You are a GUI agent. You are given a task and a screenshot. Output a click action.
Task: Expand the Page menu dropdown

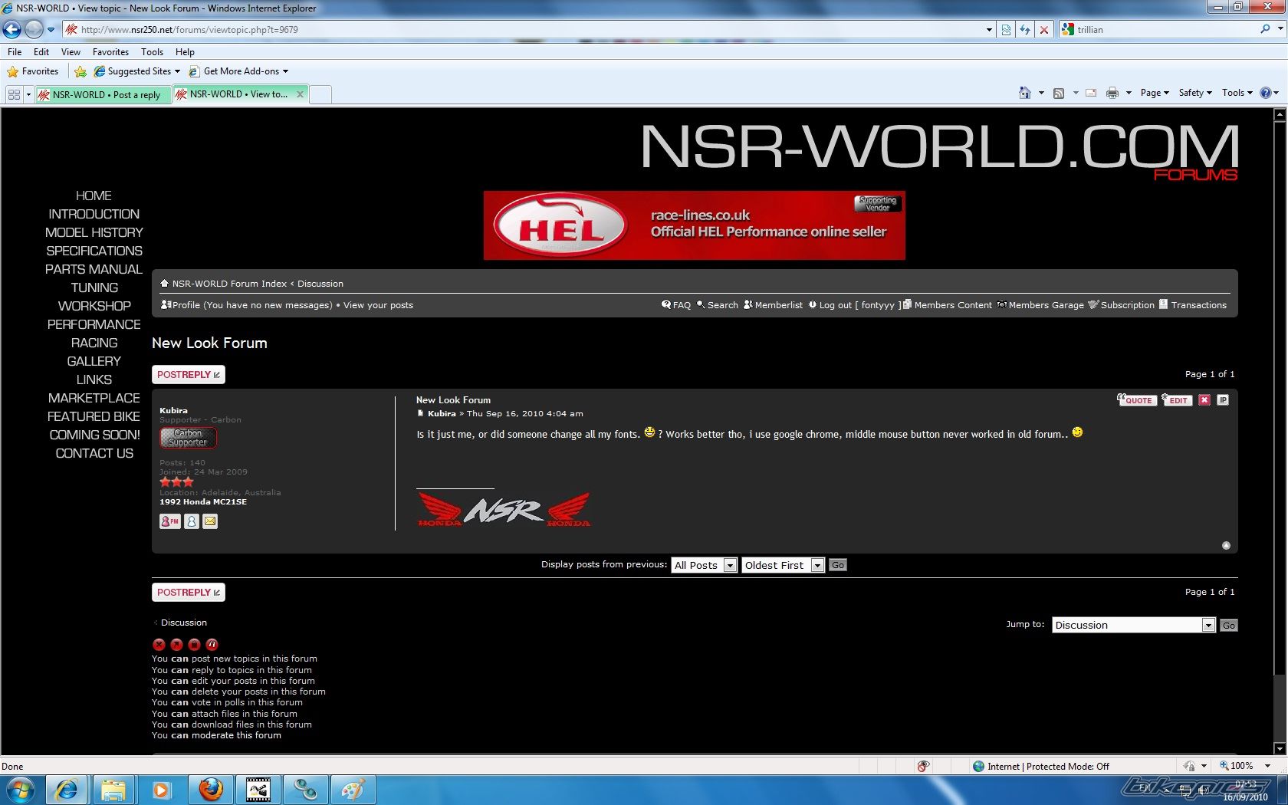pyautogui.click(x=1155, y=93)
